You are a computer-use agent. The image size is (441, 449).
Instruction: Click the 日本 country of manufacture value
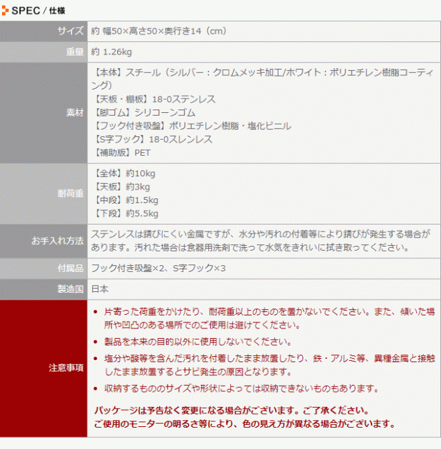100,289
